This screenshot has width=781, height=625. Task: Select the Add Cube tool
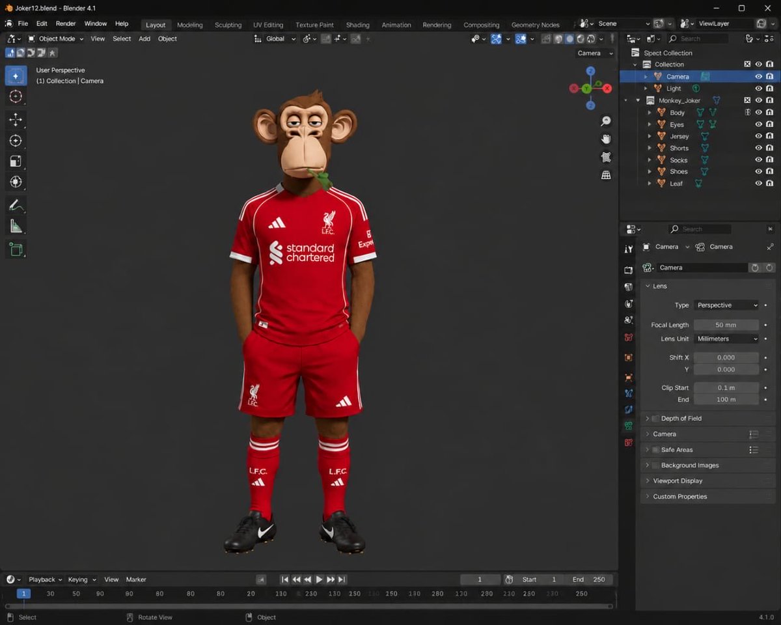pos(16,249)
